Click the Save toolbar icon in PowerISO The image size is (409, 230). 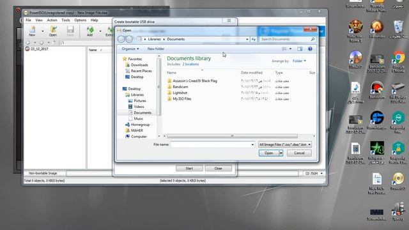pos(70,31)
